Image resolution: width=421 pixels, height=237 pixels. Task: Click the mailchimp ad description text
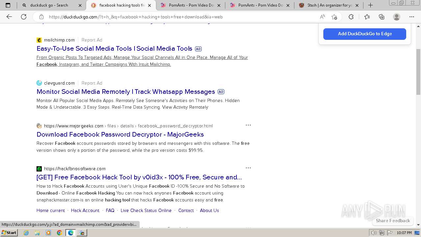pos(142,61)
